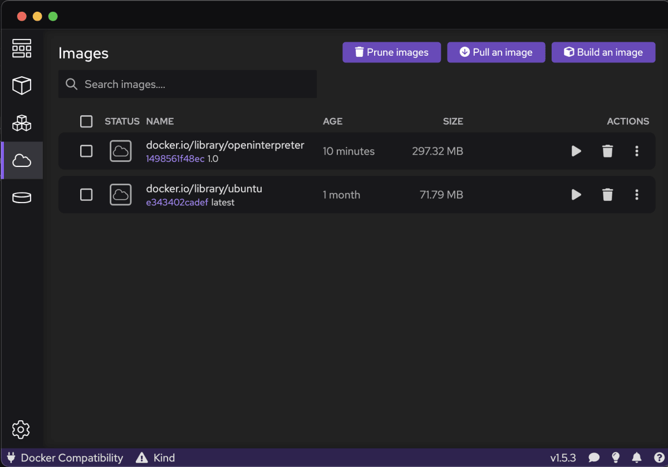668x467 pixels.
Task: Select the Images cloud icon in sidebar
Action: coord(22,161)
